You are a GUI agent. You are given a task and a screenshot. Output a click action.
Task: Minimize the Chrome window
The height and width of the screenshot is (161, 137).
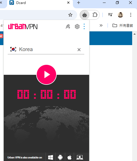click(x=104, y=3)
